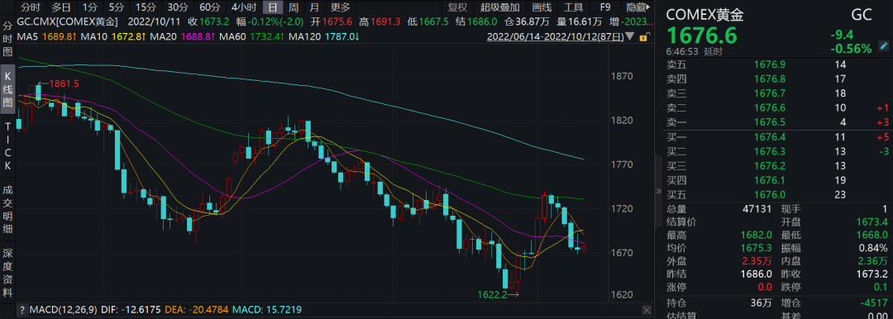
Task: Switch to the 多日 tab
Action: pos(60,7)
